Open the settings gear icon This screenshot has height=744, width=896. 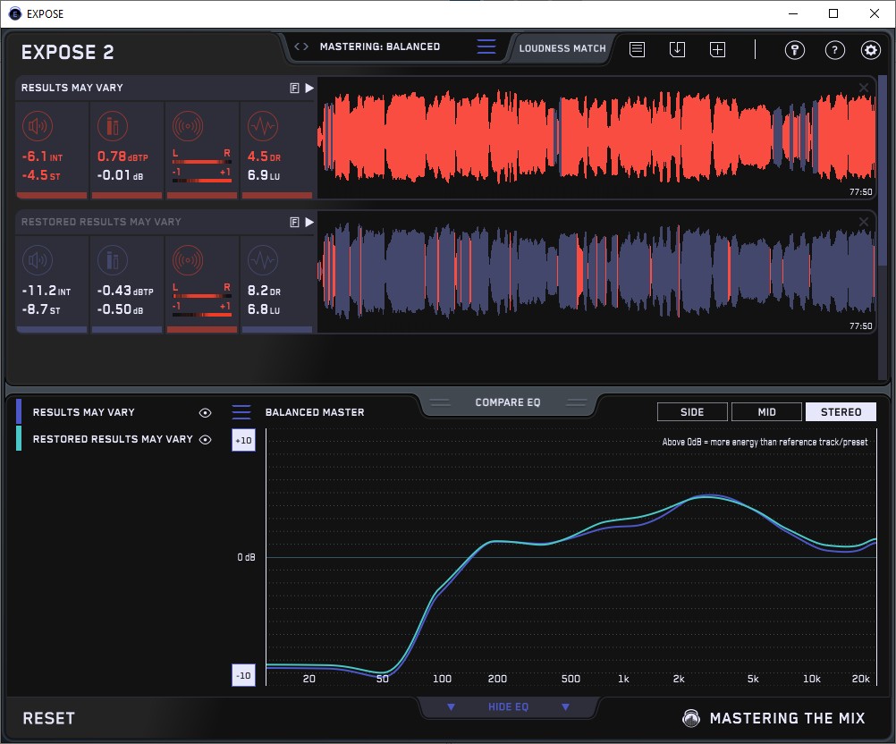[871, 49]
